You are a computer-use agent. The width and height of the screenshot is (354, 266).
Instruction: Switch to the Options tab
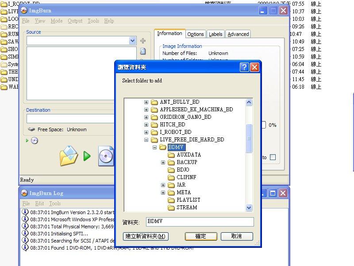pyautogui.click(x=196, y=34)
